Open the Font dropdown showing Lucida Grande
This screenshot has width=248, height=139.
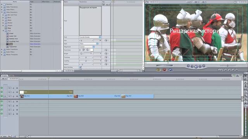click(x=90, y=37)
